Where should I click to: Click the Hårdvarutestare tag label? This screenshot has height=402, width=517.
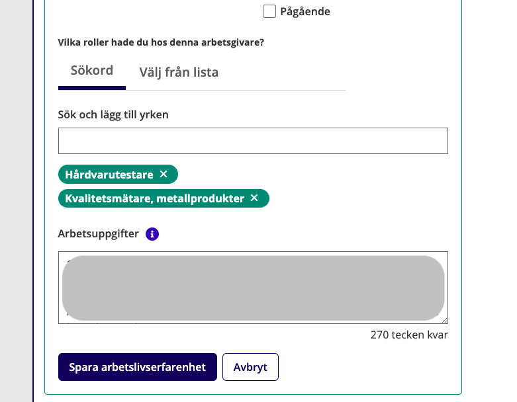point(109,175)
